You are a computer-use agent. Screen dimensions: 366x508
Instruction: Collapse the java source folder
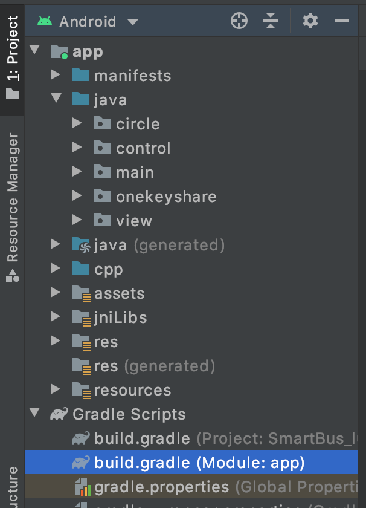tap(56, 100)
